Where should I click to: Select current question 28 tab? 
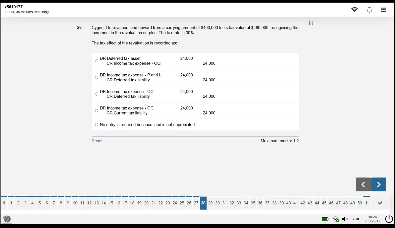click(203, 203)
